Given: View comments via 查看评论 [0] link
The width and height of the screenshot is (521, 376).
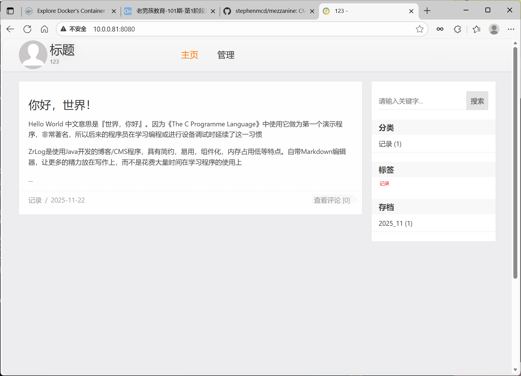Looking at the screenshot, I should 332,200.
